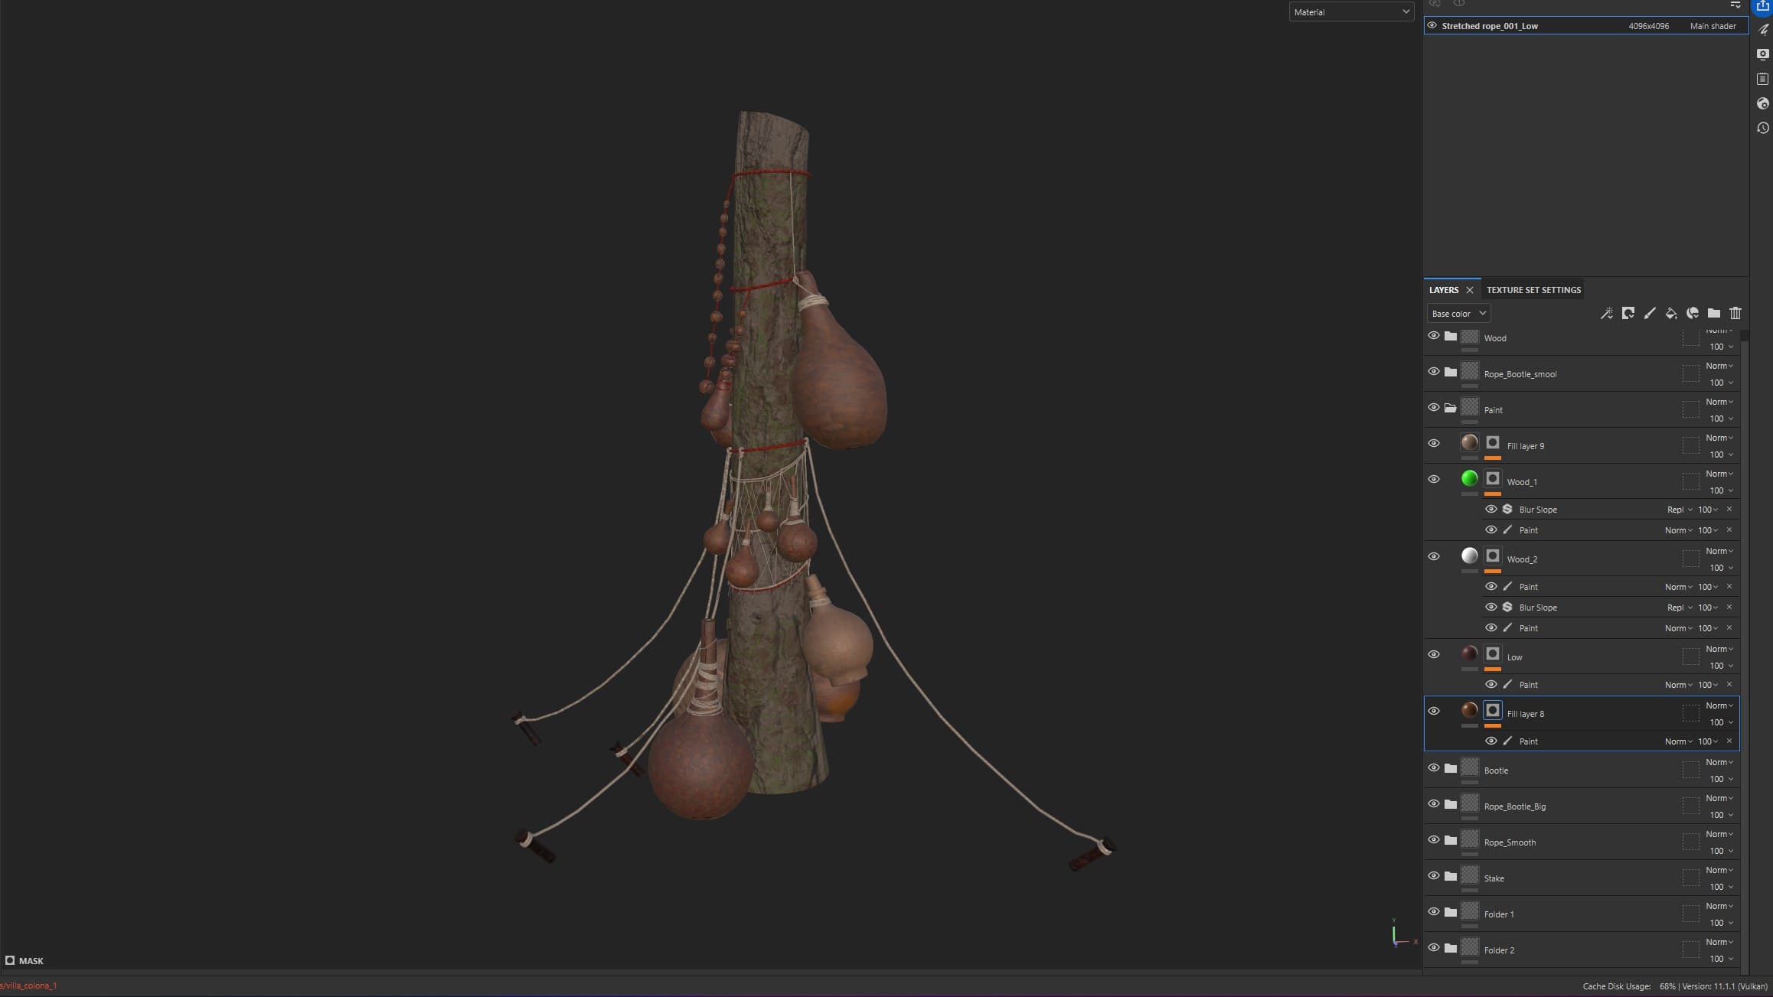Click the add smart material icon

(1693, 314)
